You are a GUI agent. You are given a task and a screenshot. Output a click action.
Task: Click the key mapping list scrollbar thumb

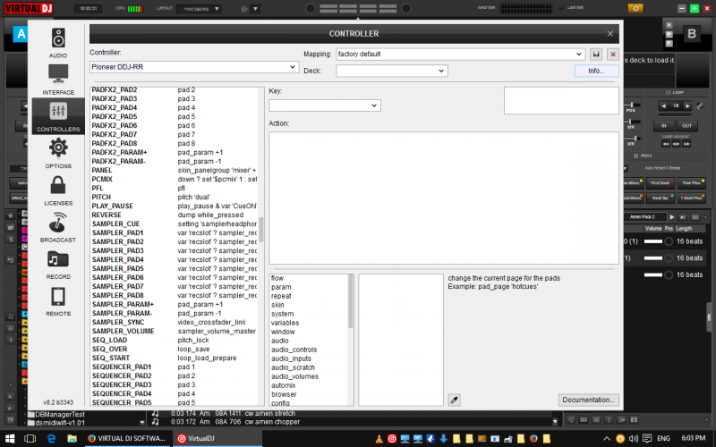(261, 229)
